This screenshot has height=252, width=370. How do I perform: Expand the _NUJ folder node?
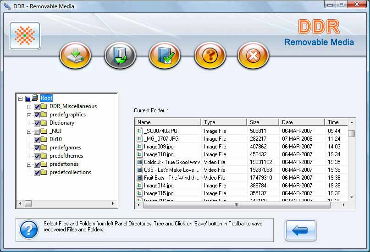click(29, 131)
